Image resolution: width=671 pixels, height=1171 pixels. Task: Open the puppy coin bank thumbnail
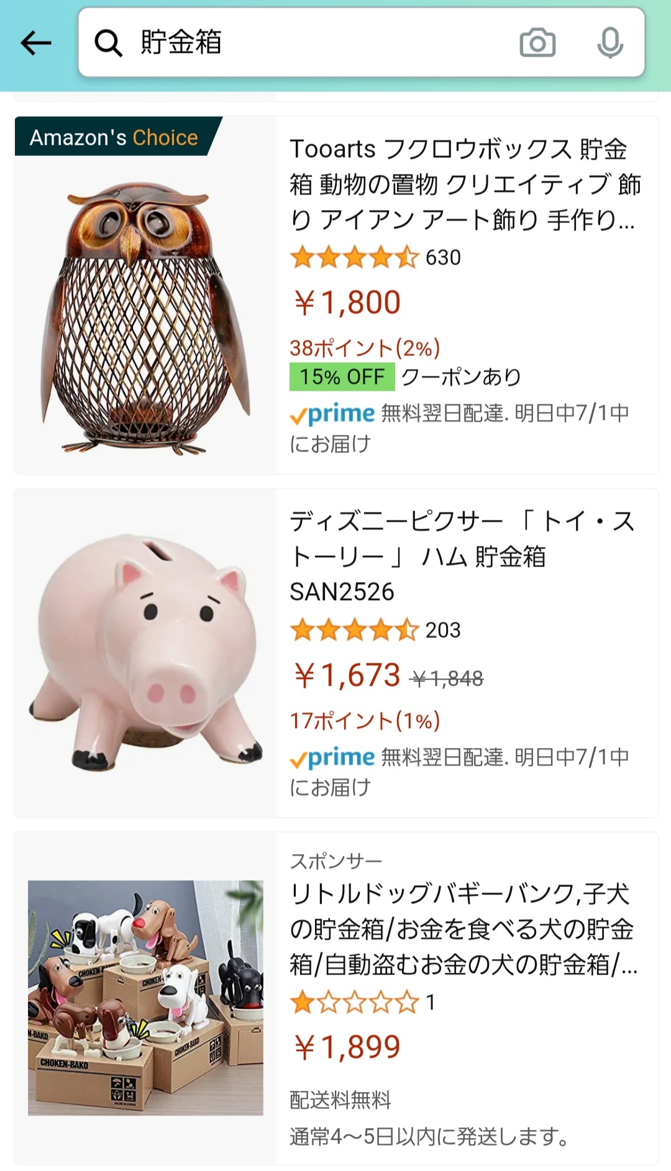(x=145, y=997)
